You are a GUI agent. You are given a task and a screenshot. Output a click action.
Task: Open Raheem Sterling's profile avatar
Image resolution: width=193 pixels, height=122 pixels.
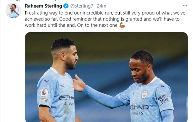pos(13,10)
